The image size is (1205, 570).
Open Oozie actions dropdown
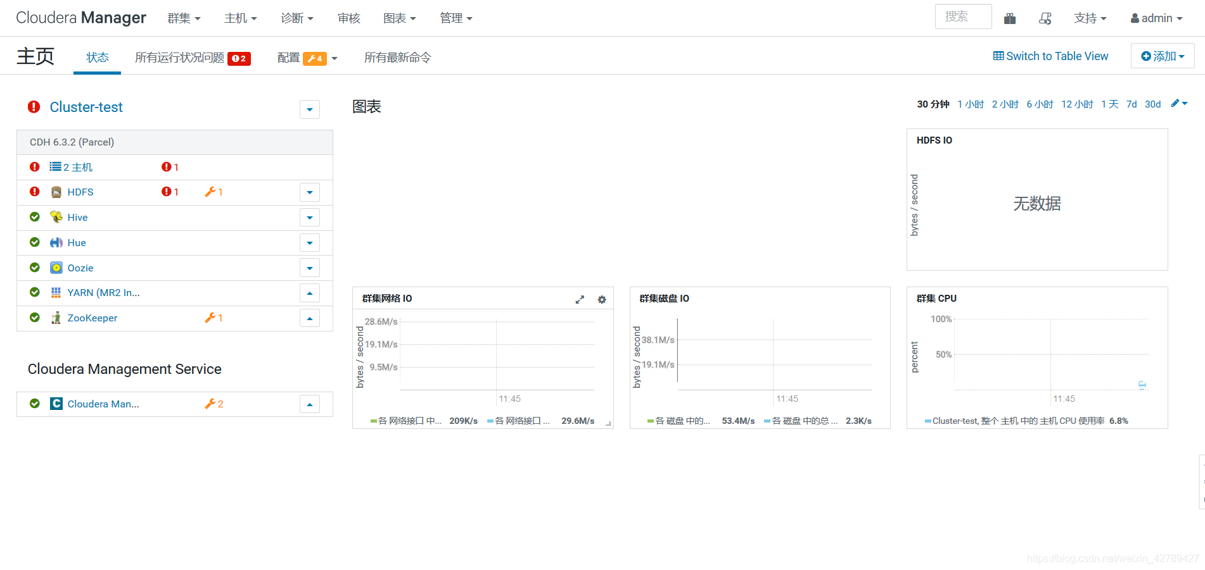(310, 268)
